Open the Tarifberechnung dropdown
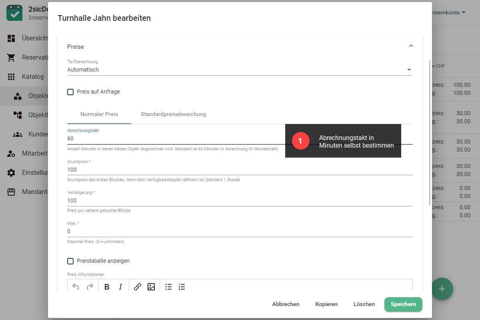480x320 pixels. coord(239,70)
